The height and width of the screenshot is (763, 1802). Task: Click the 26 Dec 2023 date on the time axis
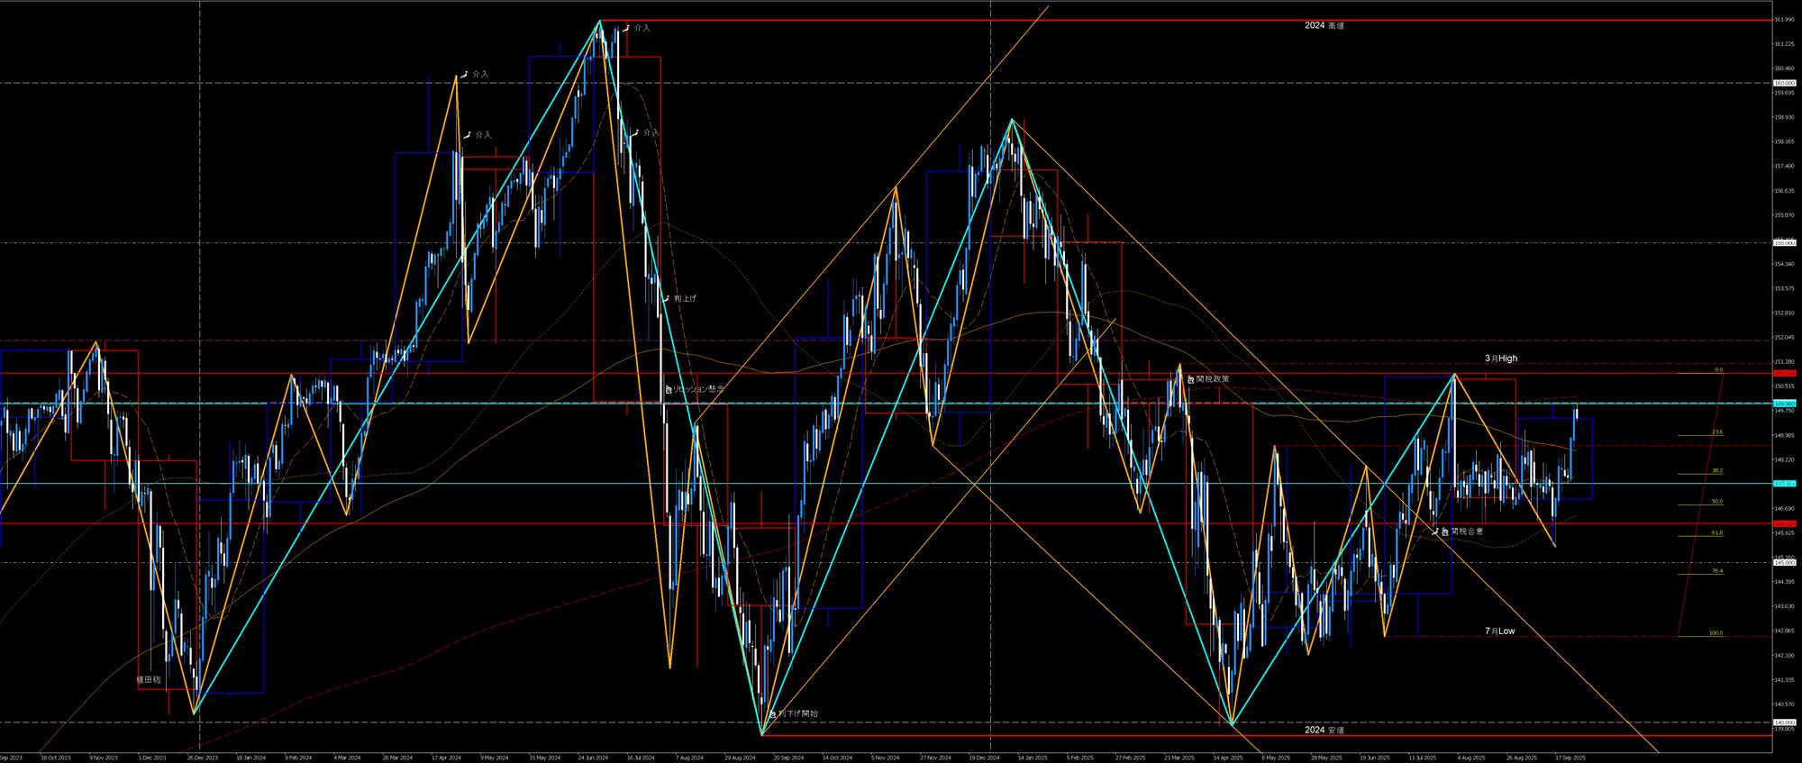point(202,758)
